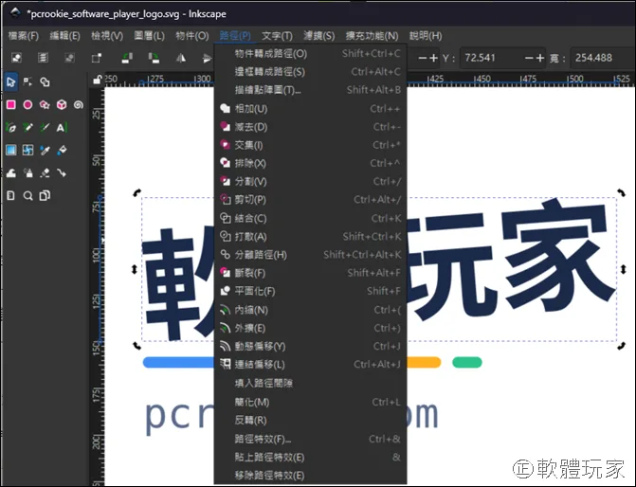Select the Star and polygon tool
The height and width of the screenshot is (487, 636).
click(x=45, y=105)
